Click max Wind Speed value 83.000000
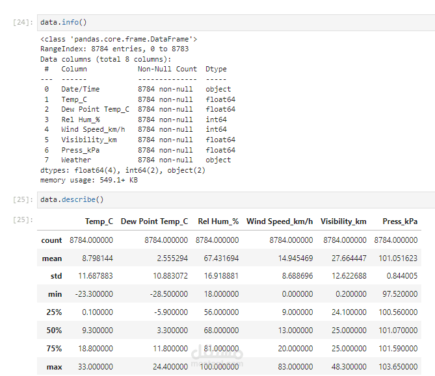This screenshot has height=376, width=435. tap(295, 367)
